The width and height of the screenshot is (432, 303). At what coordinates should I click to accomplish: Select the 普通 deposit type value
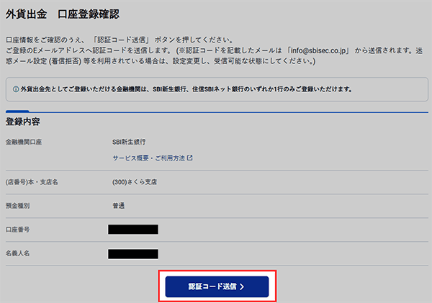click(x=119, y=206)
